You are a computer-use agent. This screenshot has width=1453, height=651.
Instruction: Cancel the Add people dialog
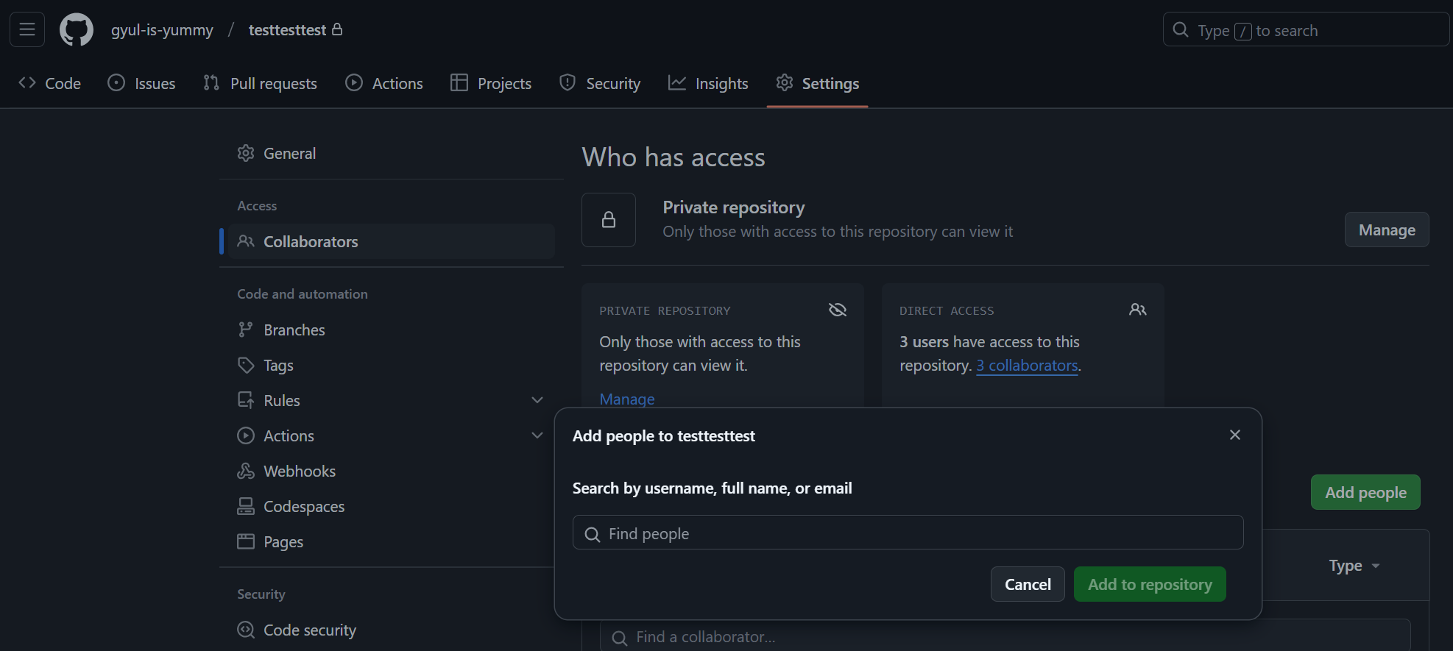tap(1028, 584)
